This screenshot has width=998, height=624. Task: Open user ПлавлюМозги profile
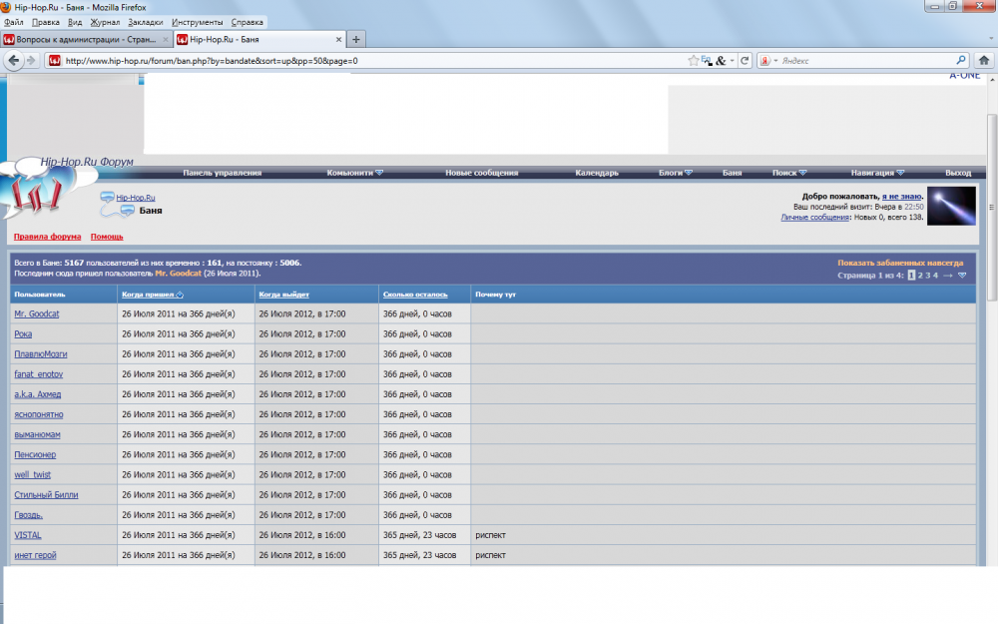click(40, 354)
